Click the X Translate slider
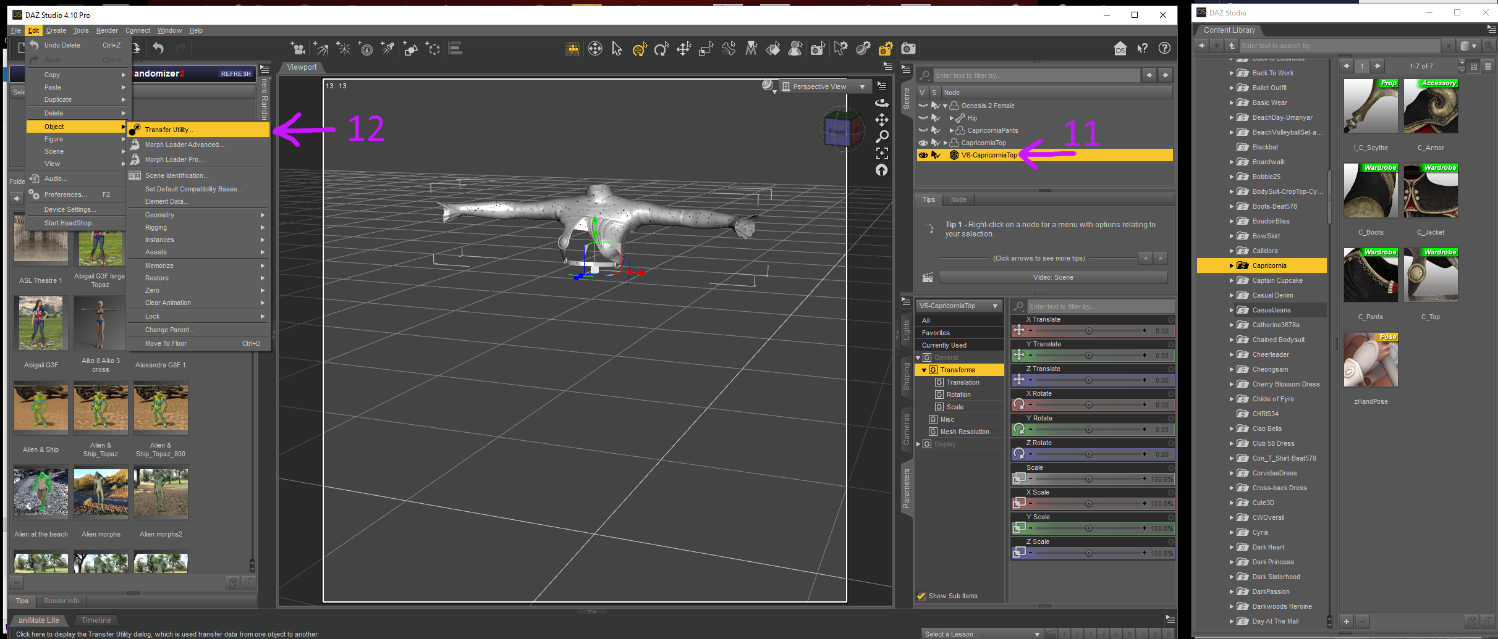Screen dimensions: 1498x639 (1088, 331)
